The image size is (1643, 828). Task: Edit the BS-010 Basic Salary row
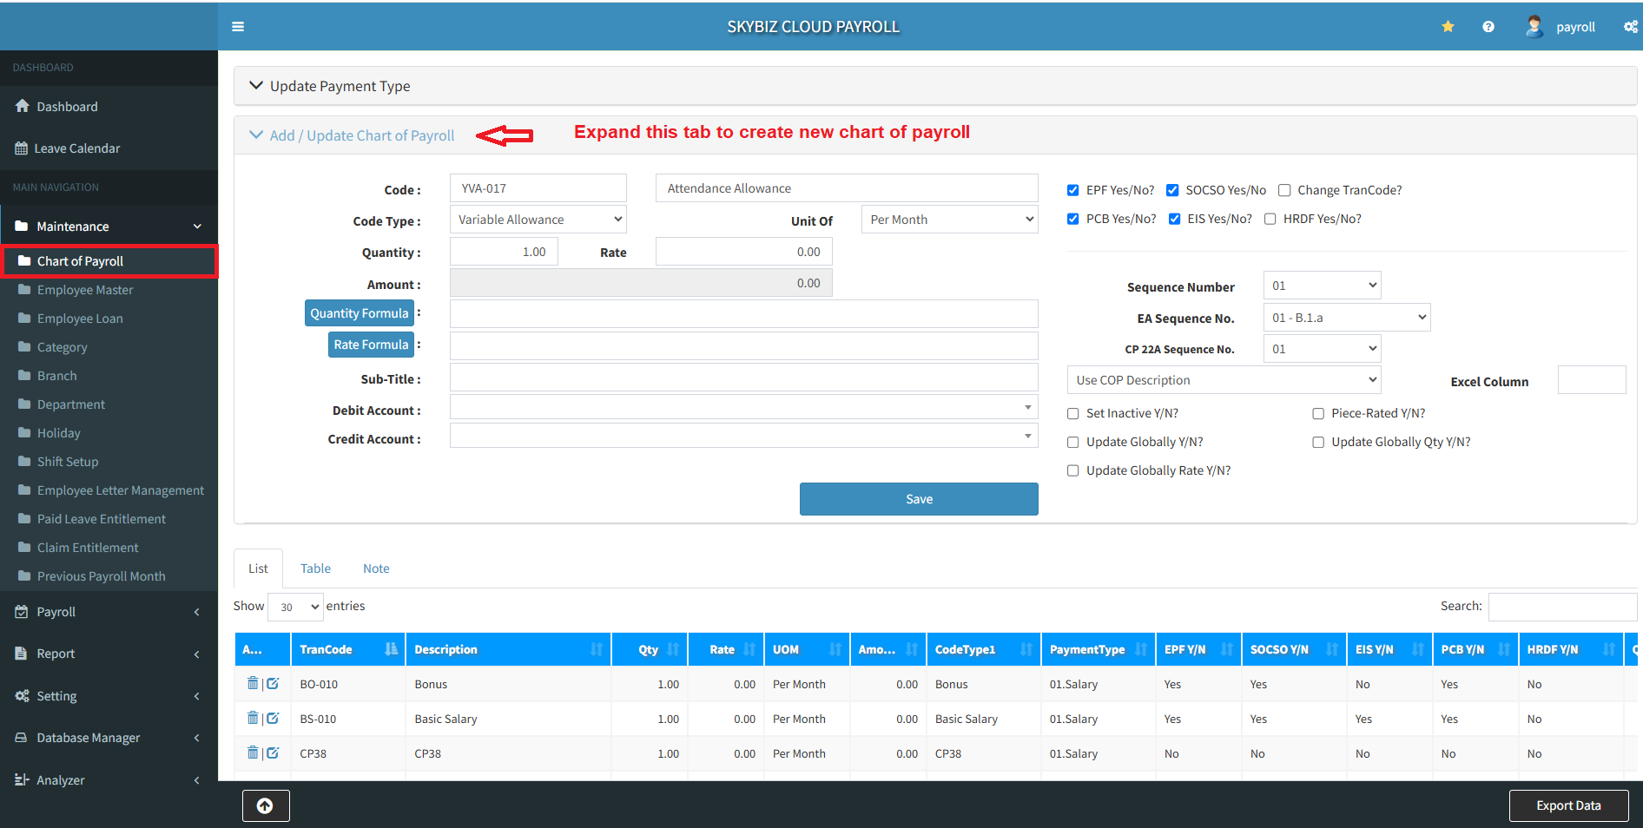coord(273,719)
